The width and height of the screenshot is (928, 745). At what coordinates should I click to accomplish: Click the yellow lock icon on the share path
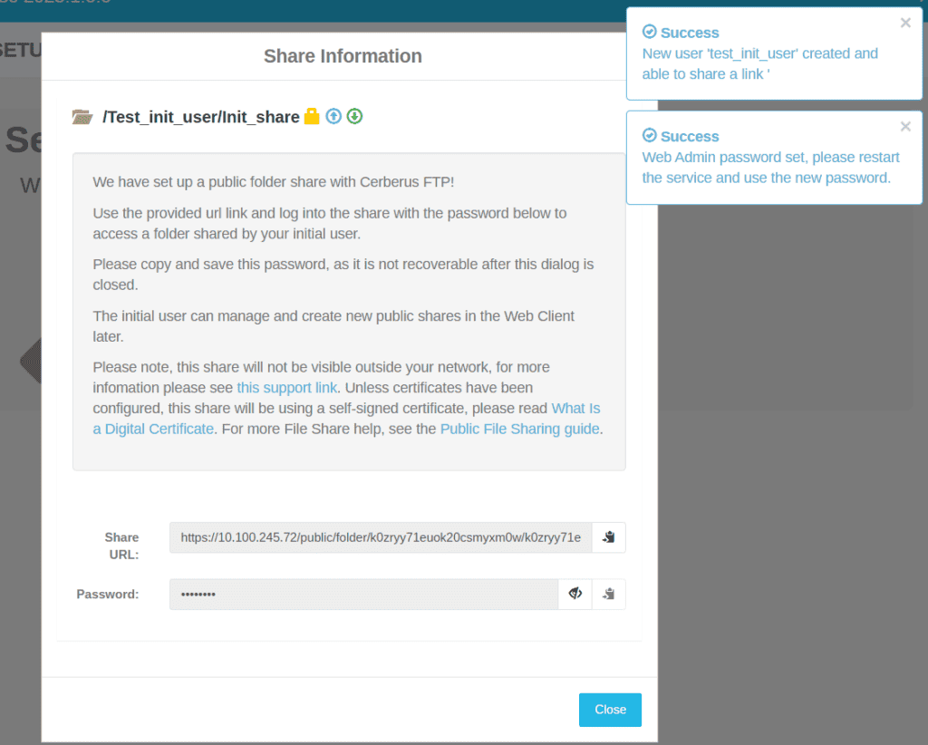[x=311, y=116]
